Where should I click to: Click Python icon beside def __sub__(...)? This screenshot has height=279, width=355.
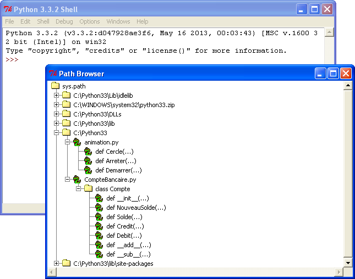[x=99, y=254]
